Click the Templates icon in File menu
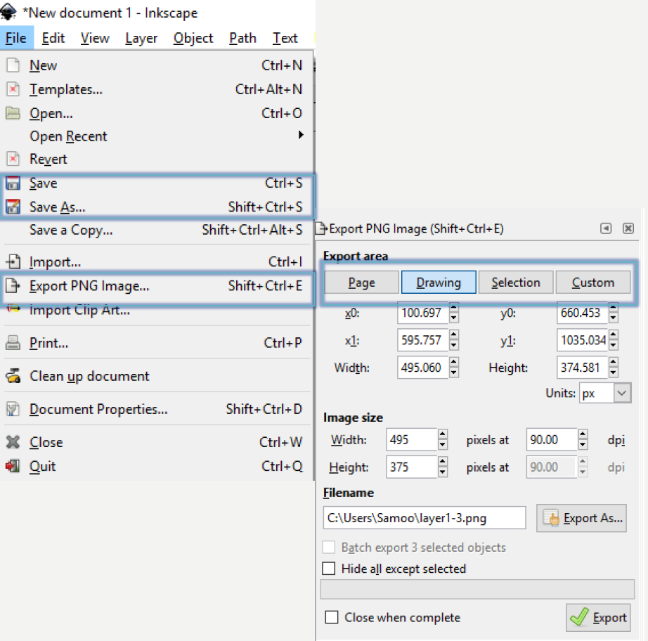This screenshot has width=648, height=641. coord(13,89)
